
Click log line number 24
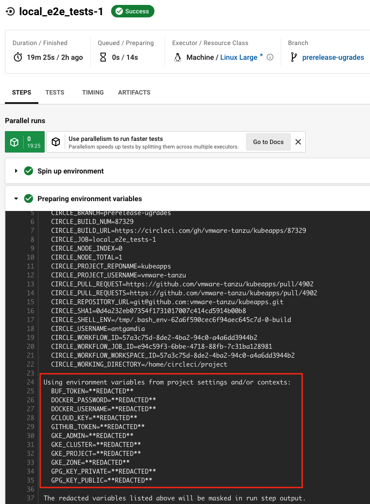click(x=30, y=382)
